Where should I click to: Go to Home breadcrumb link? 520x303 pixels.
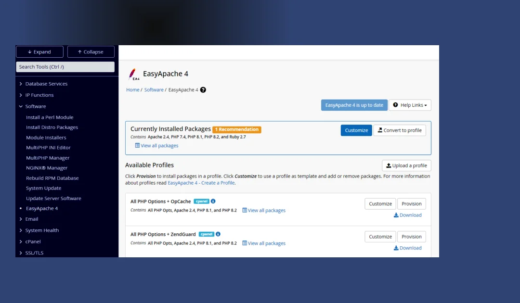click(x=133, y=90)
